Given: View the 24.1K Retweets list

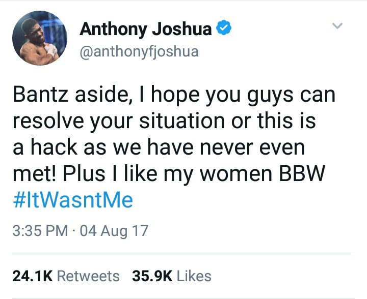Looking at the screenshot, I should pos(66,276).
